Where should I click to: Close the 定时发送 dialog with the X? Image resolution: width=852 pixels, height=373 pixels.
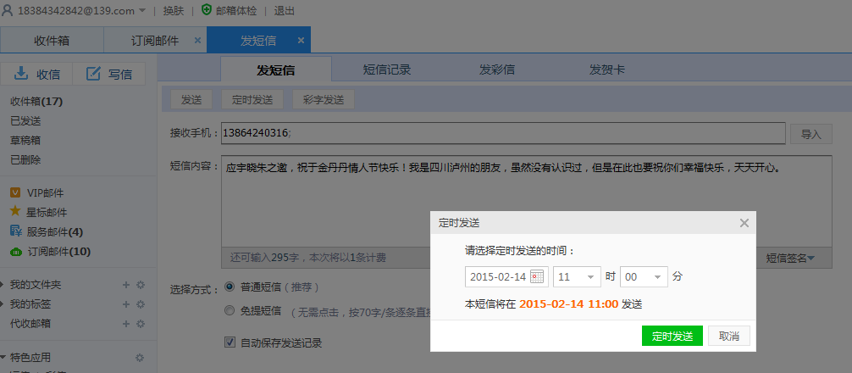[744, 223]
